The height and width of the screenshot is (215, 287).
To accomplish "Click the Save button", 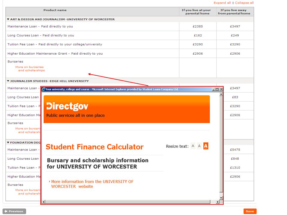I will (x=250, y=211).
